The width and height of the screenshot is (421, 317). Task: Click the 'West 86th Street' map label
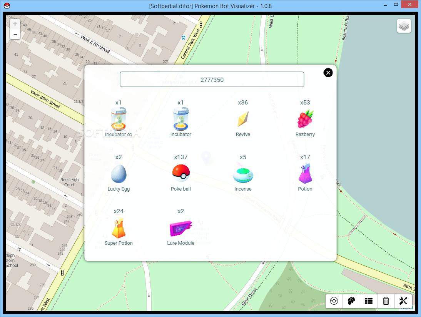pyautogui.click(x=45, y=99)
